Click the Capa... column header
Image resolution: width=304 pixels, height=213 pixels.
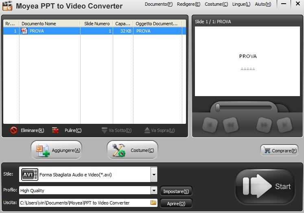coord(123,24)
